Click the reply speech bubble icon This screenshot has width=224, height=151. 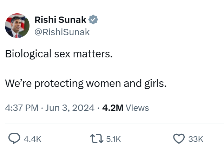[14, 139]
